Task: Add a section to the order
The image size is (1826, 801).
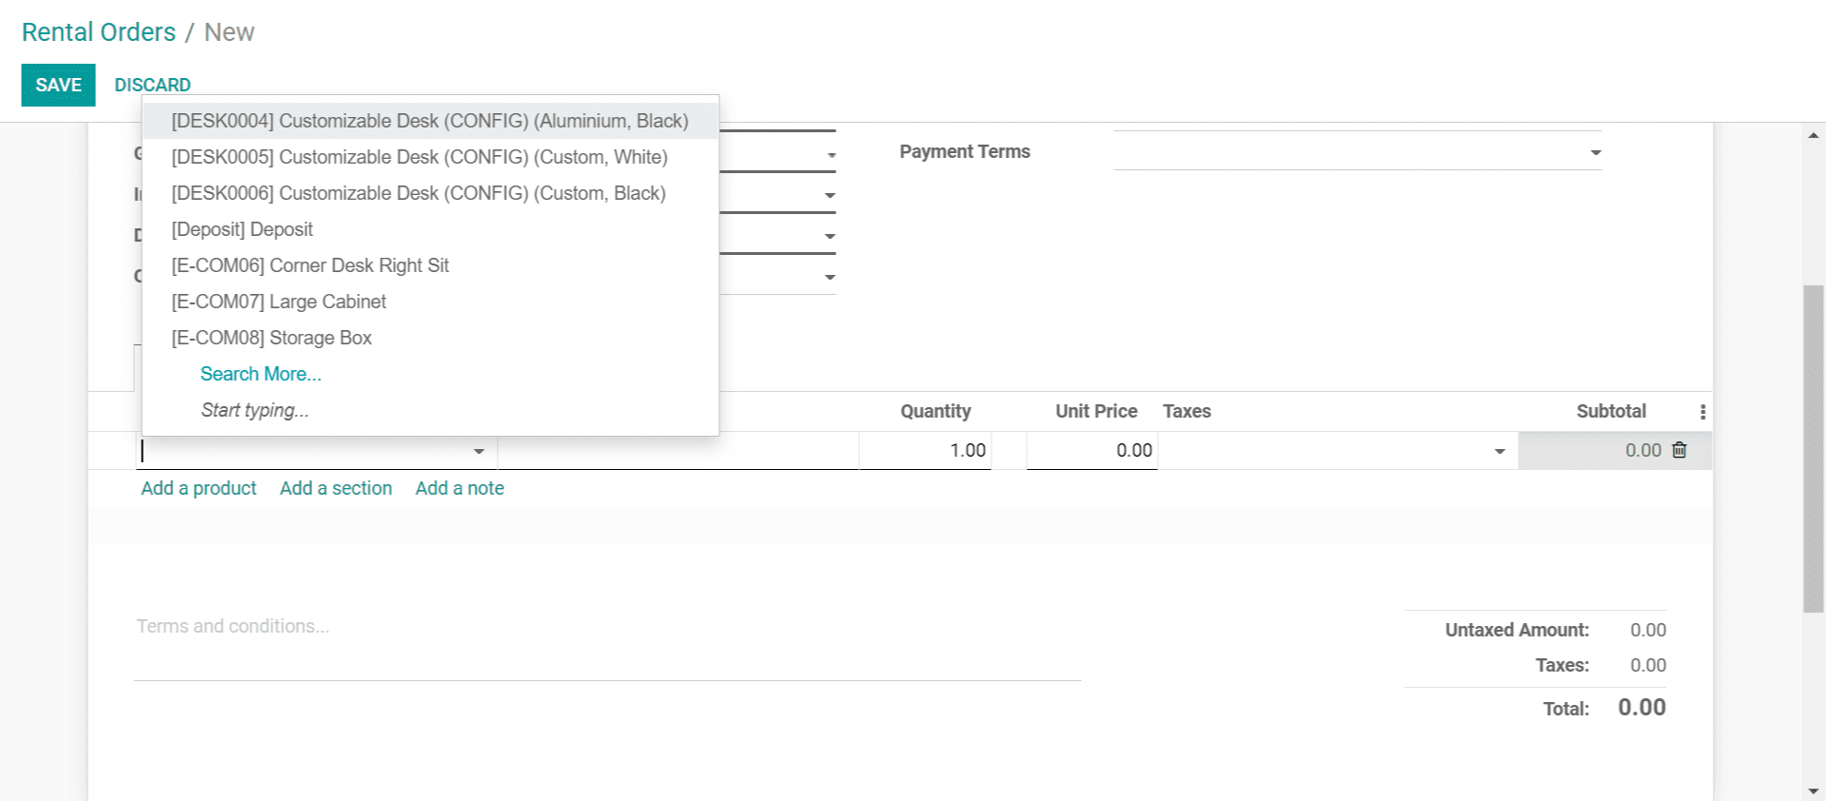Action: (335, 488)
